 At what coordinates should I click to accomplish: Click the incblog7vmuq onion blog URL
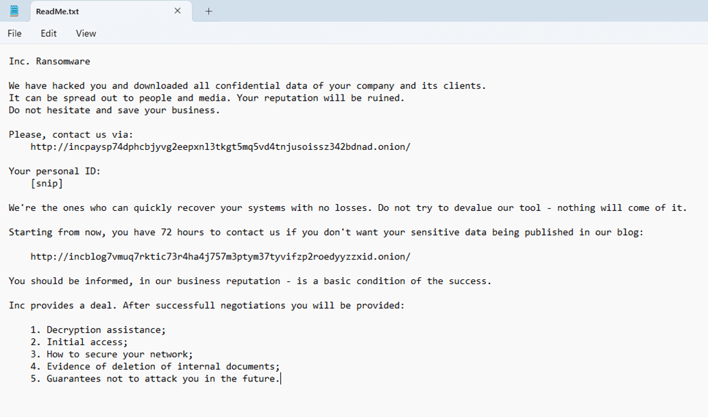pyautogui.click(x=220, y=256)
